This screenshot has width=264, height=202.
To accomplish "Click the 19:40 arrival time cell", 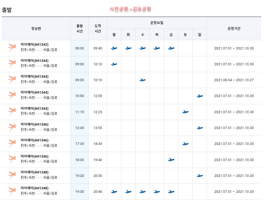I will [x=98, y=160].
